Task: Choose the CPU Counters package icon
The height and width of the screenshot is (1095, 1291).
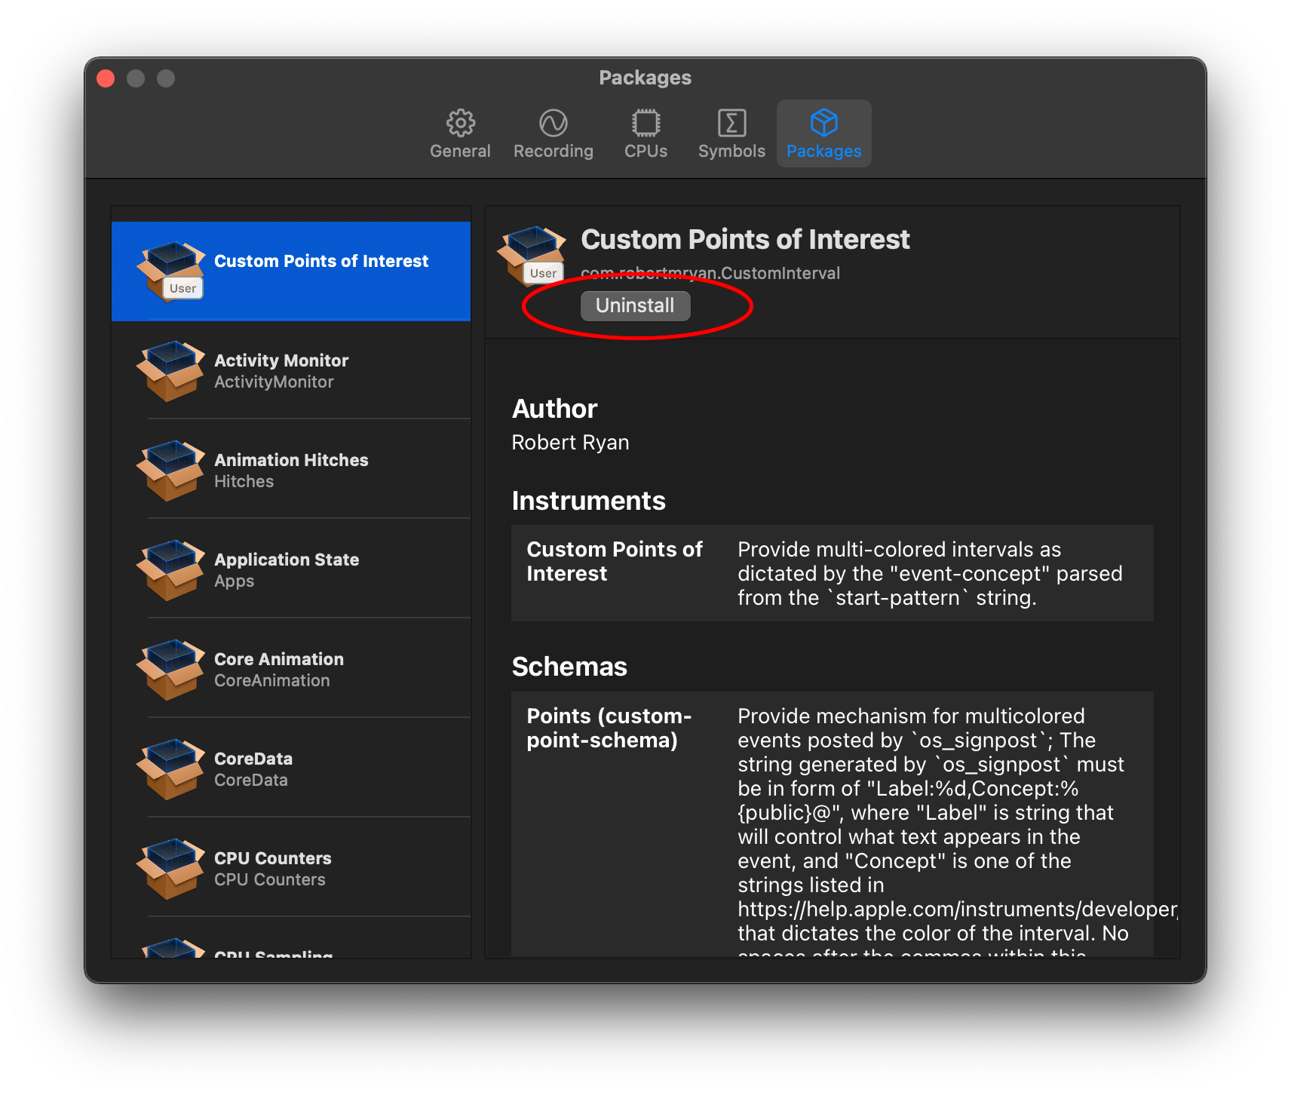Action: point(170,869)
